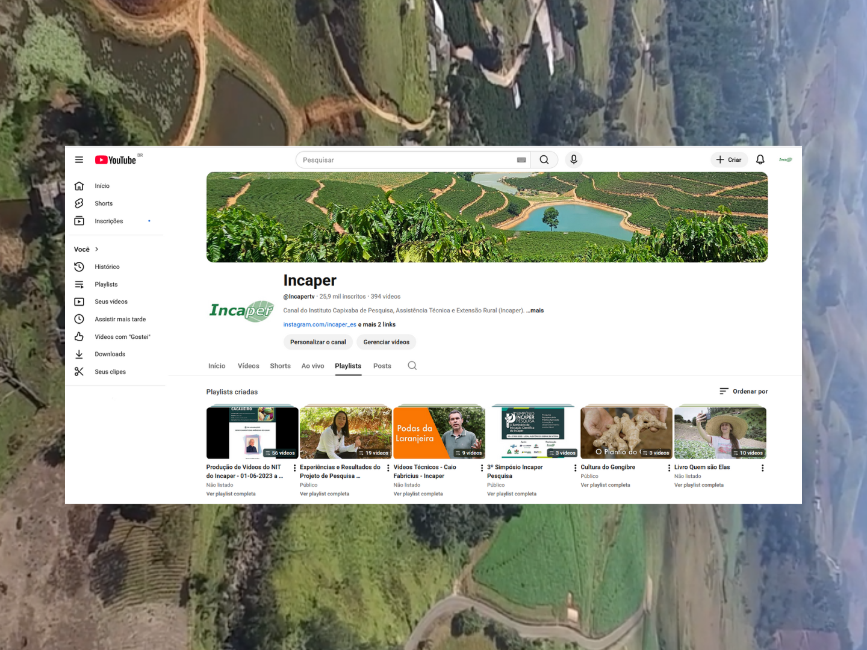The width and height of the screenshot is (867, 650).
Task: Open Experiências e Resultados playlist thumbnail
Action: pyautogui.click(x=346, y=433)
